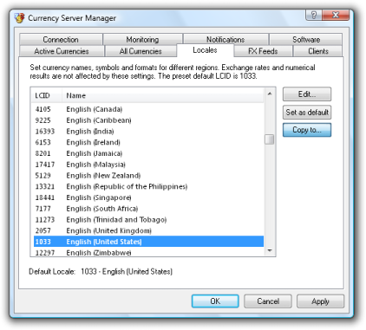Screen dimensions: 366x330
Task: Click the Copy to... button
Action: [x=307, y=130]
